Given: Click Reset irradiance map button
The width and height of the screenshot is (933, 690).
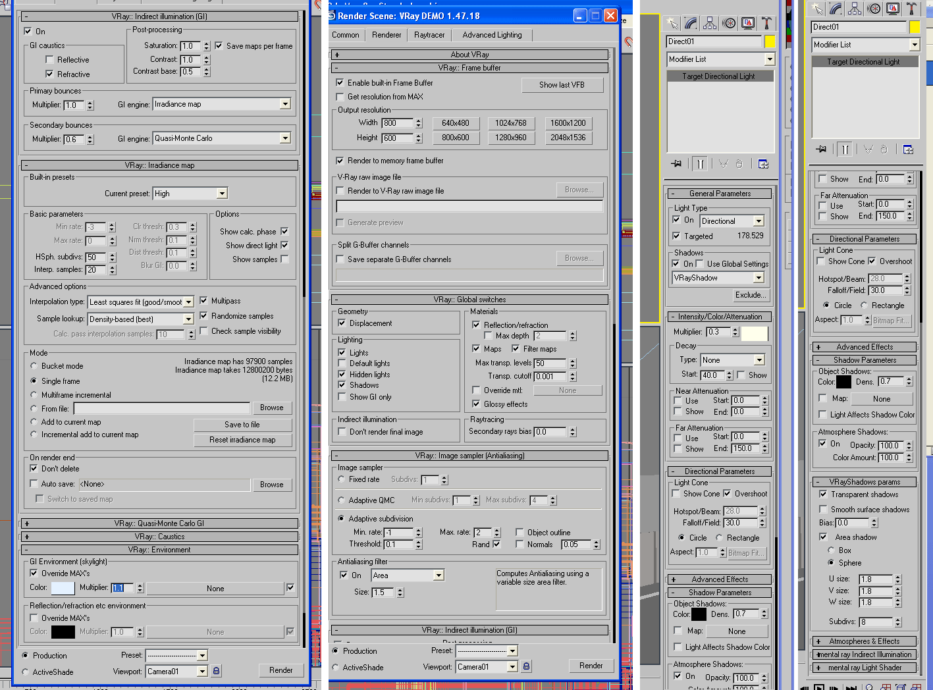Looking at the screenshot, I should (x=242, y=440).
